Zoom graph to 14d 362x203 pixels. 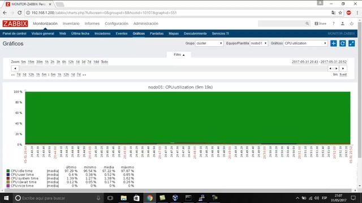[x=96, y=62]
